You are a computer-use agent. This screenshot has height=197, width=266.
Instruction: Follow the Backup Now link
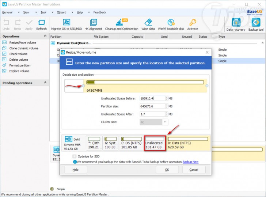190,162
